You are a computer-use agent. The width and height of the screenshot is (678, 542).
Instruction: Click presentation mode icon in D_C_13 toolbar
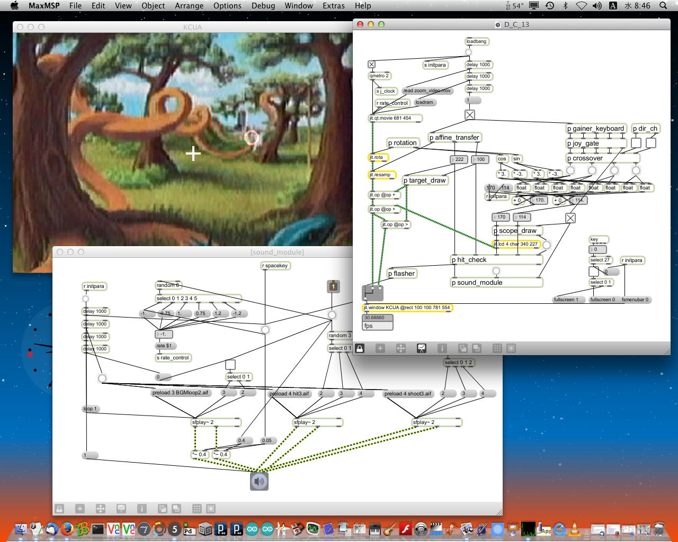tap(421, 348)
